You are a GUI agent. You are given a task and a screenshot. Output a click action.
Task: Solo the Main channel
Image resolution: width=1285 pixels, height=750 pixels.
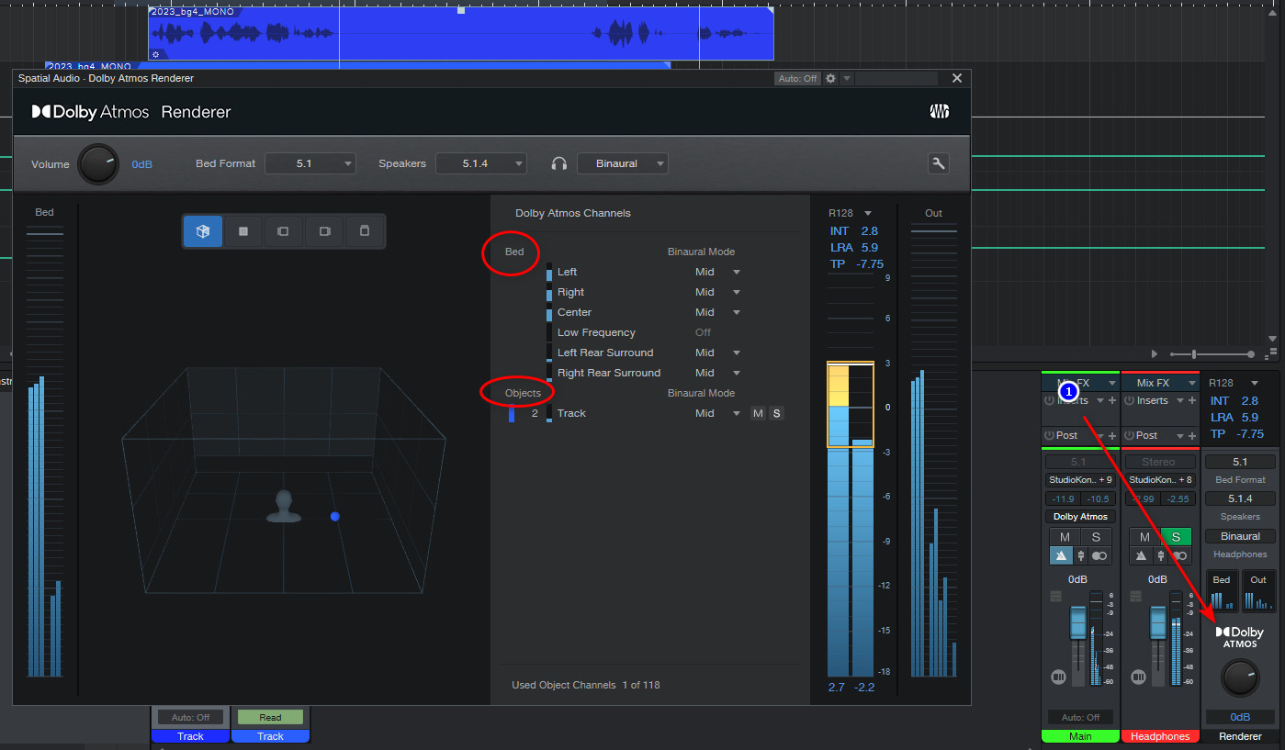tap(1096, 537)
